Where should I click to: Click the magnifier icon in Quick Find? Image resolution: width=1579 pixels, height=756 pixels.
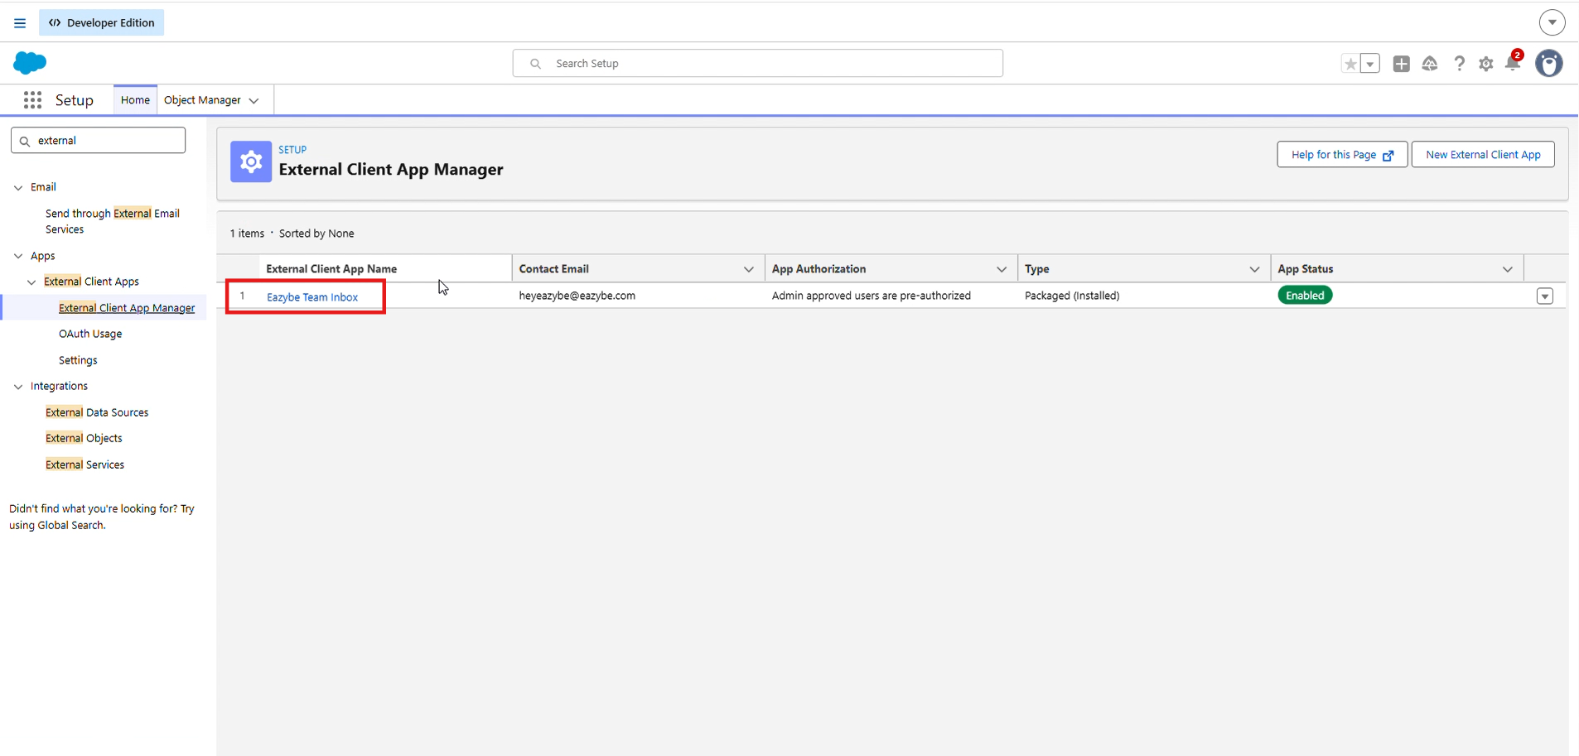click(x=25, y=141)
